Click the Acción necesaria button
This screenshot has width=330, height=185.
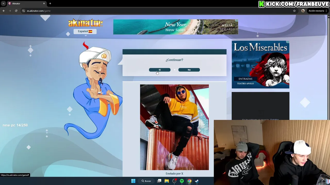316,11
